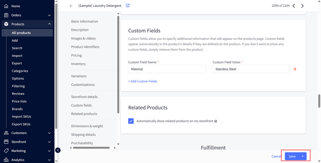Click the back arrow beside product title
The width and height of the screenshot is (321, 163).
pyautogui.click(x=71, y=6)
